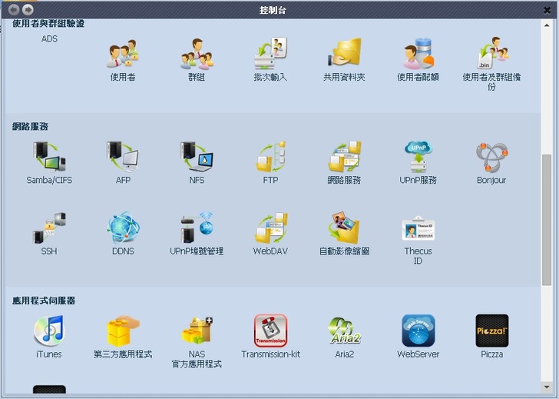
Task: Go forward using the right arrow button
Action: tap(28, 10)
